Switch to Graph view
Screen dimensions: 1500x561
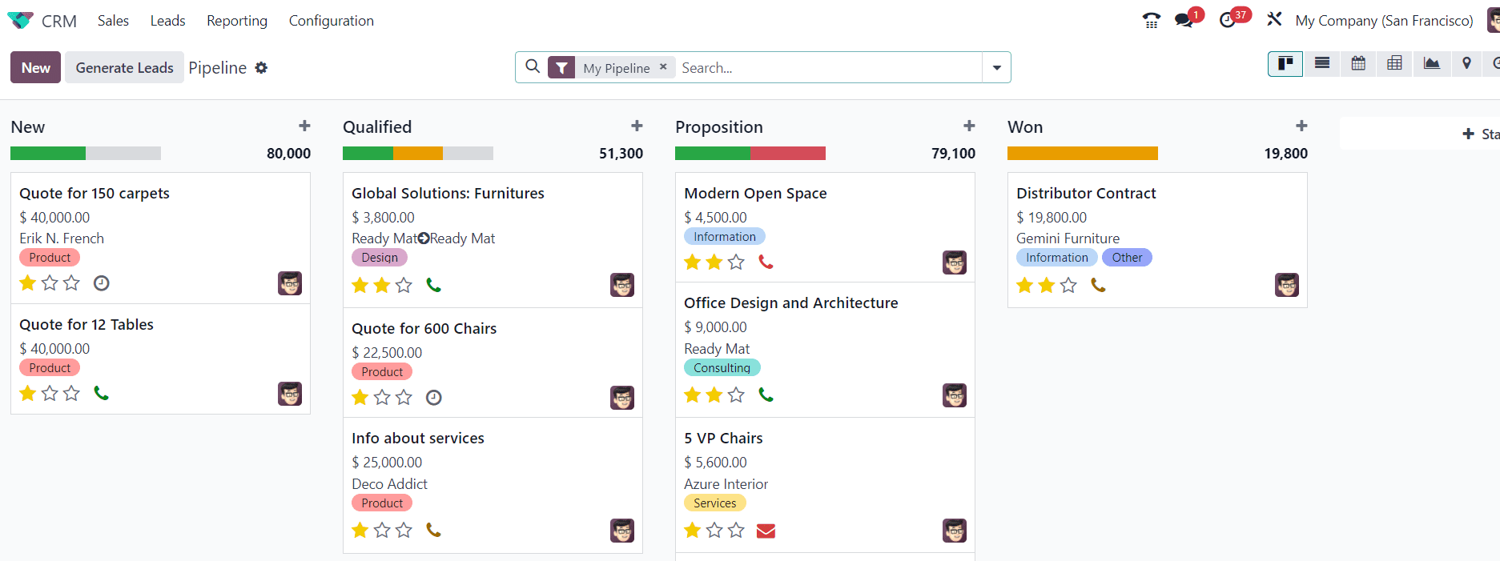coord(1431,64)
